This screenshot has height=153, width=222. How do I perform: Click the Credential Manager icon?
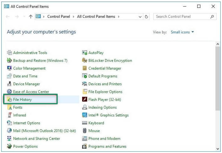[x=84, y=68]
